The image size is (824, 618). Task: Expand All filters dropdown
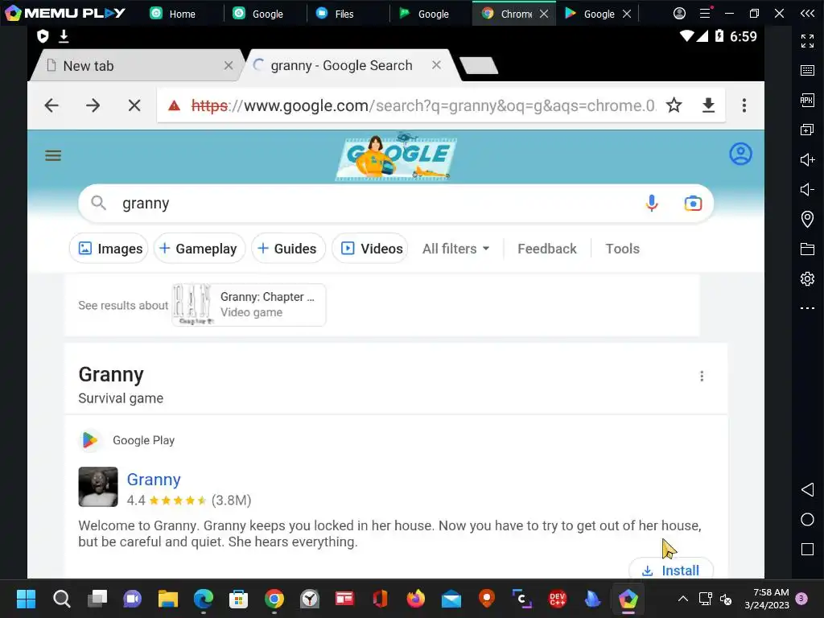[x=455, y=249]
